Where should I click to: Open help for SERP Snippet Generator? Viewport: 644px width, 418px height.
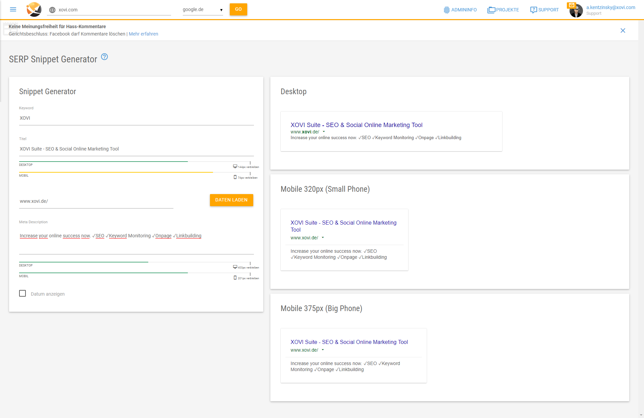point(105,57)
